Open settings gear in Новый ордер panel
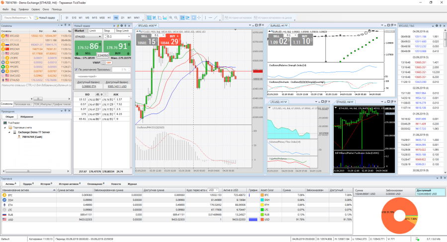Viewport: 447px width, 242px height. (122, 26)
